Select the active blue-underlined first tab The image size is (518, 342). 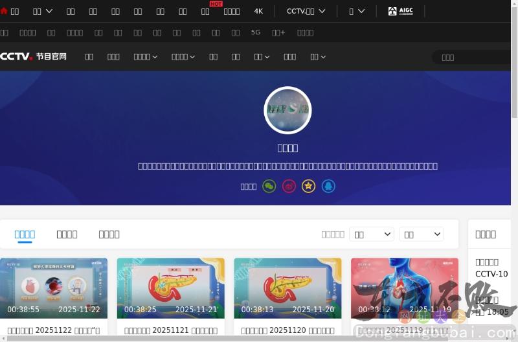click(x=25, y=234)
